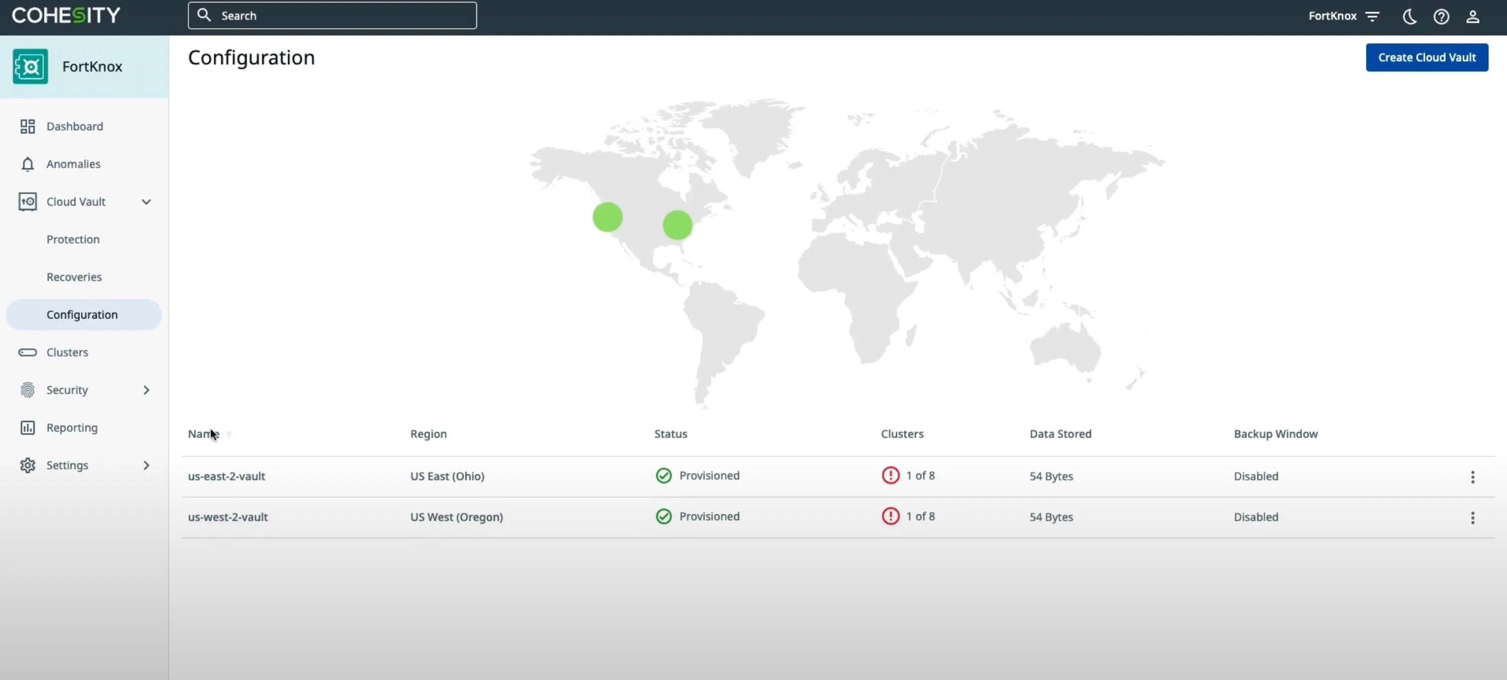Click the 1 of 8 clusters for us-west-2-vault

tap(920, 516)
